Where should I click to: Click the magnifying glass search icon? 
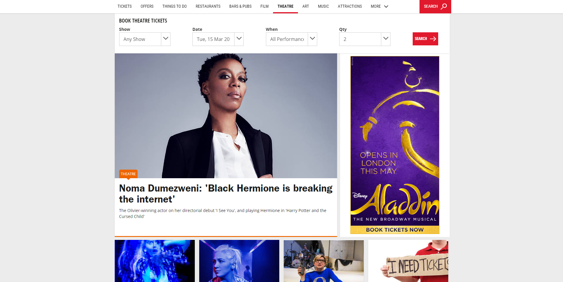point(444,6)
